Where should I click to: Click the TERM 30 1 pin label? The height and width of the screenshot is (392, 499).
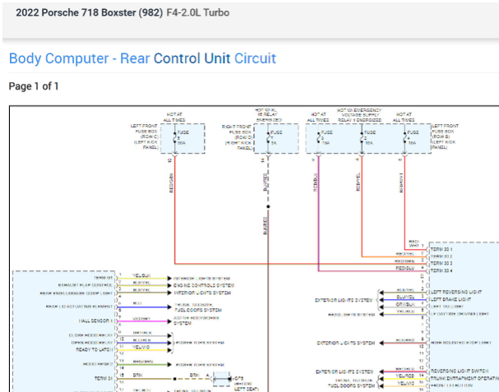coord(441,249)
